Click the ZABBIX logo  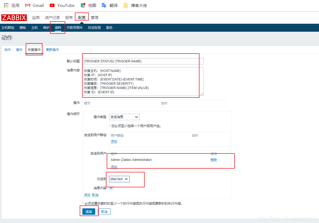[x=14, y=18]
